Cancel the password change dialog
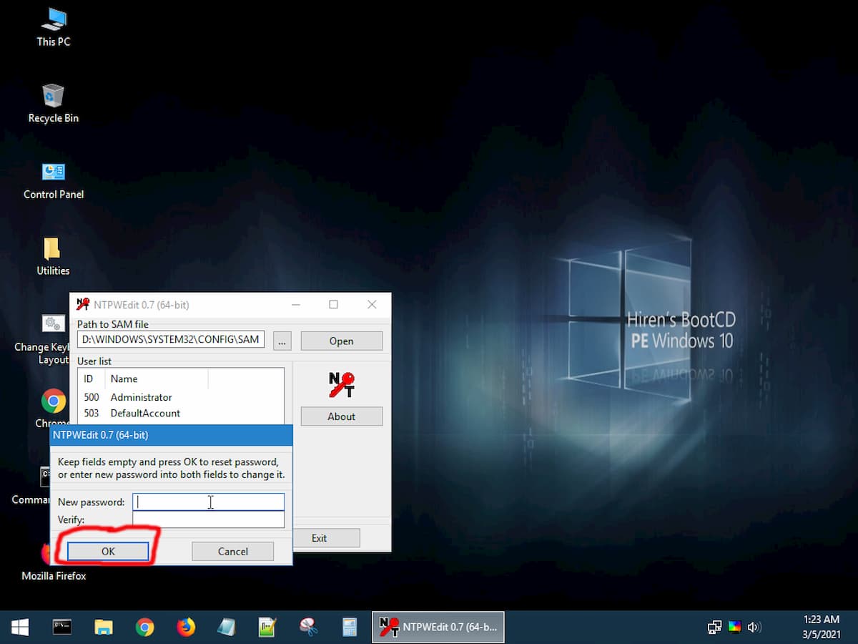The height and width of the screenshot is (644, 858). click(233, 552)
